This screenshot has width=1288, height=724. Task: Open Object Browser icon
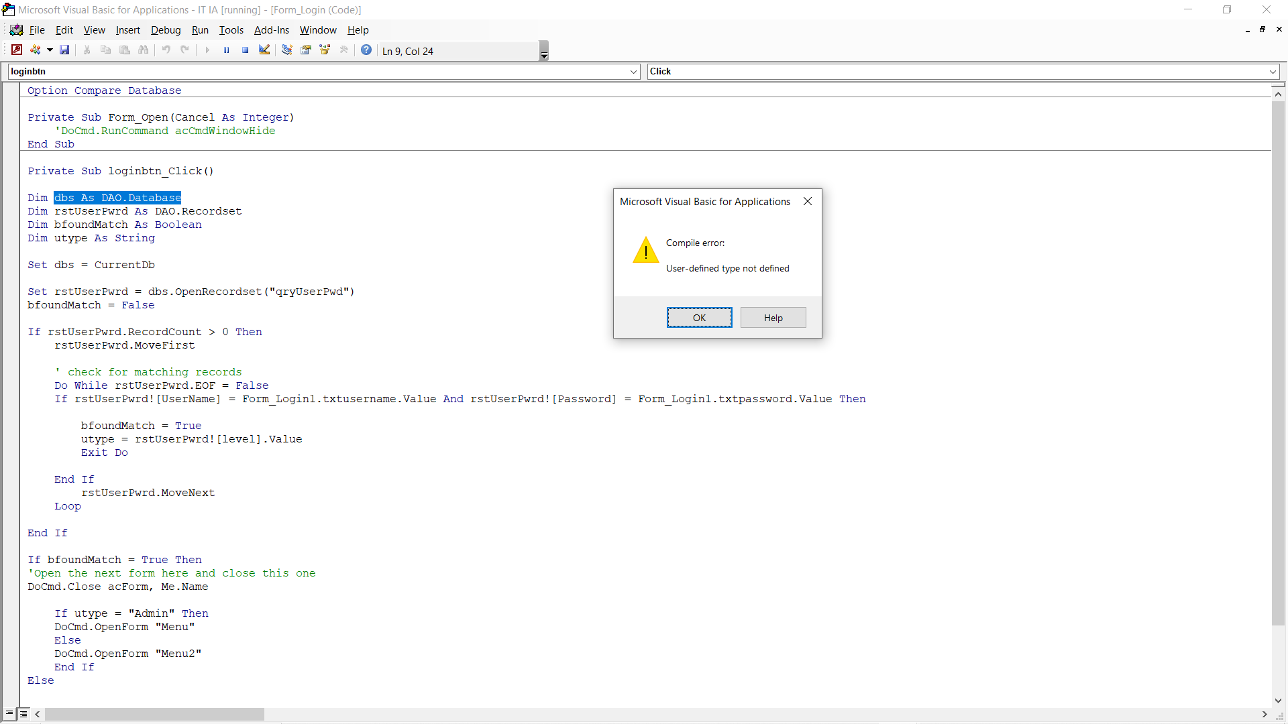pyautogui.click(x=325, y=50)
